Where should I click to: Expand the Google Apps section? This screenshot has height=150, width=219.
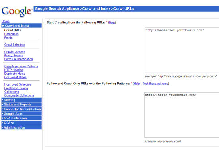tap(22, 114)
